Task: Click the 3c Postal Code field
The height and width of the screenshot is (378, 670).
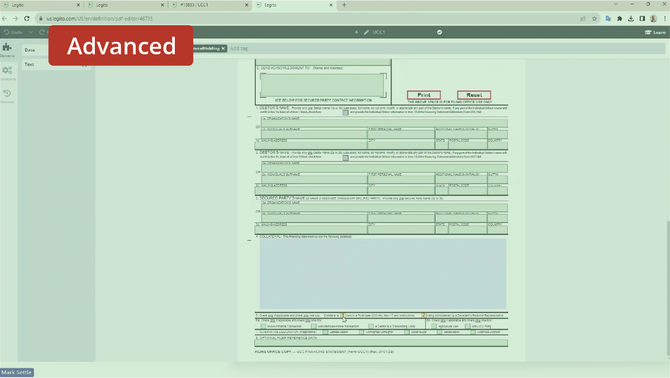Action: tap(467, 229)
